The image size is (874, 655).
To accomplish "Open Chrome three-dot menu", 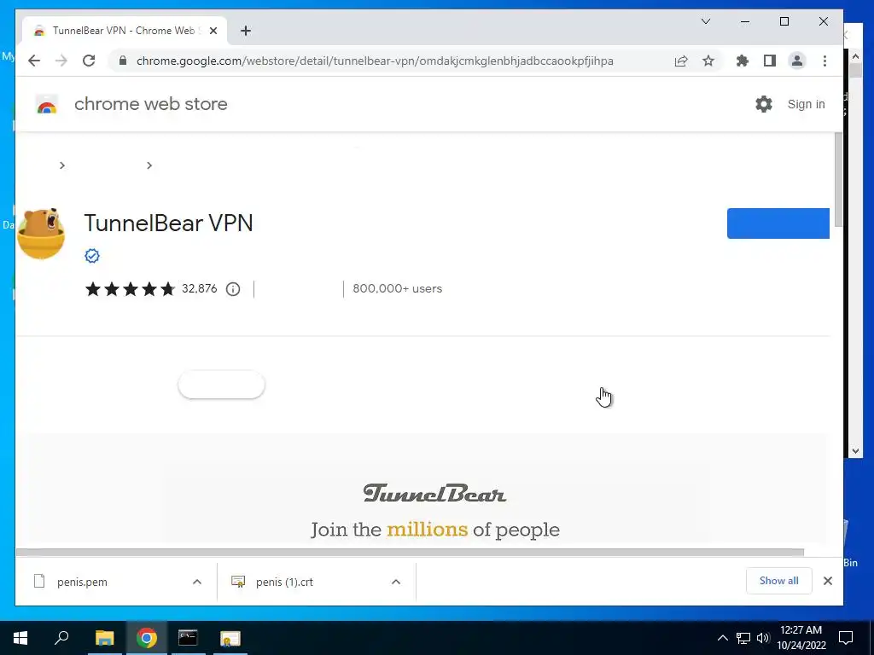I will (x=824, y=61).
